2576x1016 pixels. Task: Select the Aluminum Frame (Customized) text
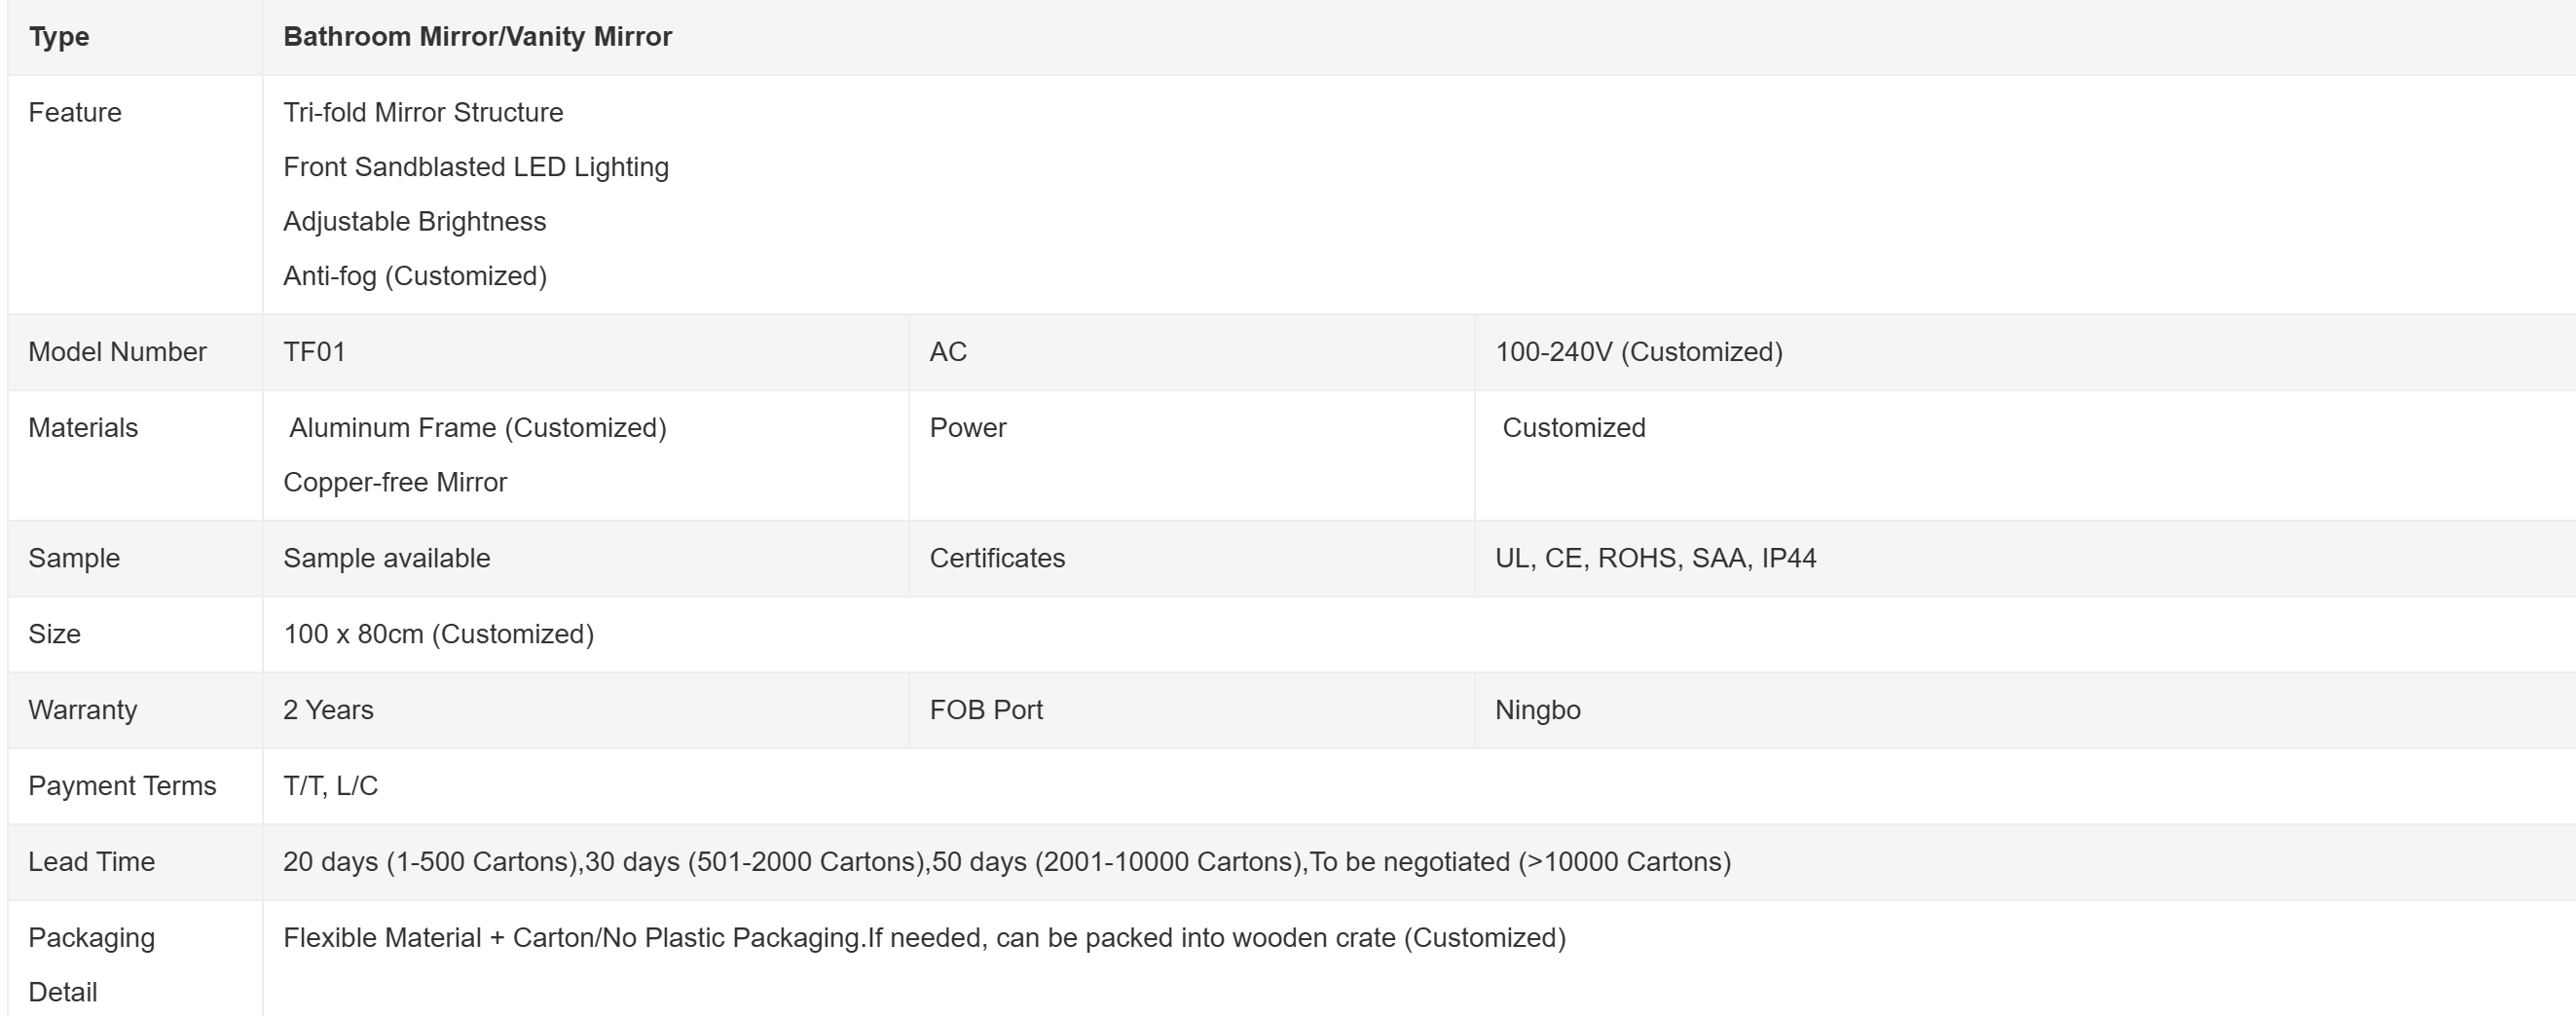pyautogui.click(x=477, y=428)
